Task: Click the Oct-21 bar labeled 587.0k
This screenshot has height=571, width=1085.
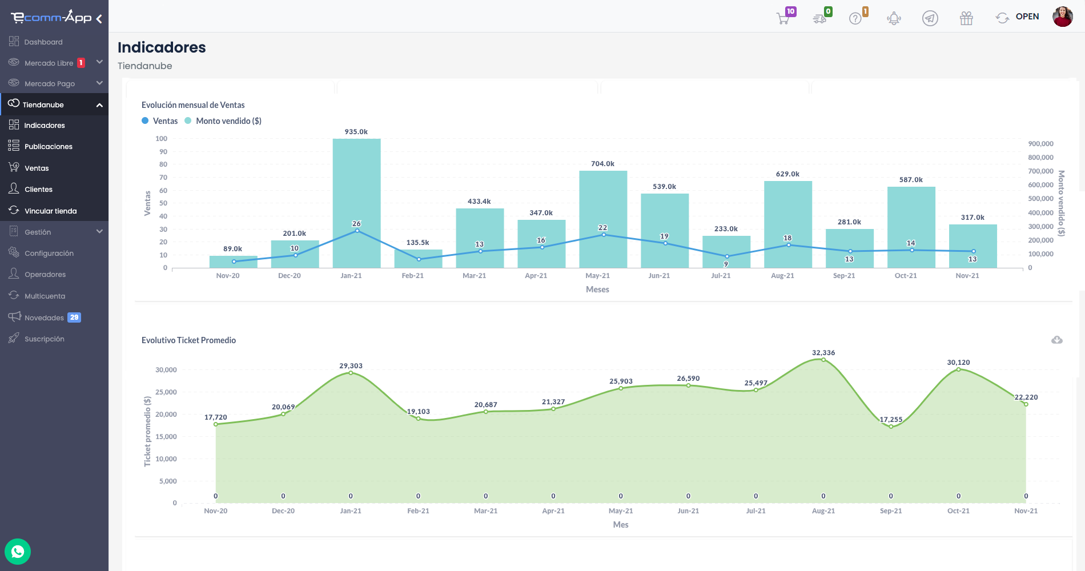Action: [x=911, y=227]
